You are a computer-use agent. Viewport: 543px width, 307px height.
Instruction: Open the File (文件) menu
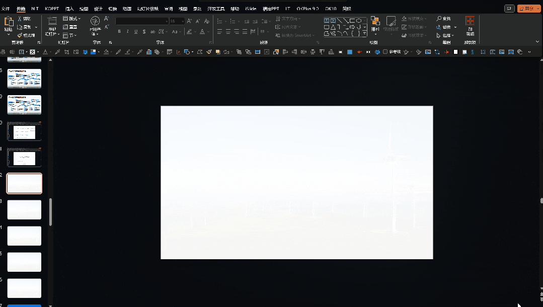point(6,9)
